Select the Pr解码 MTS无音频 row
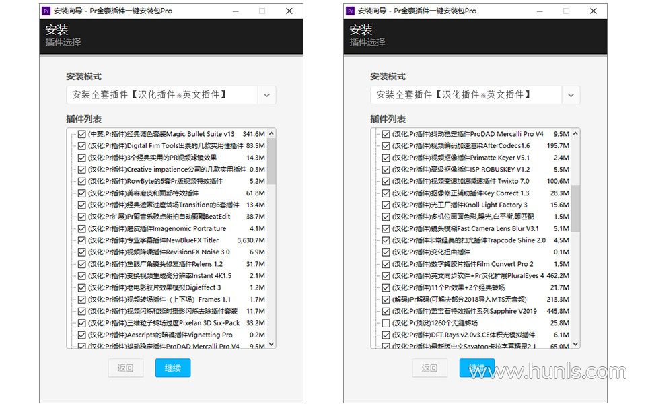Image resolution: width=646 pixels, height=408 pixels. [x=476, y=300]
